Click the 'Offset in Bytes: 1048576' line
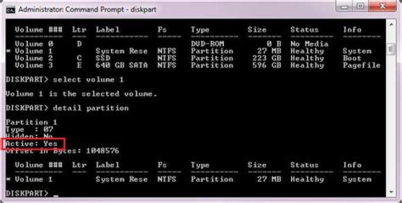 point(63,150)
